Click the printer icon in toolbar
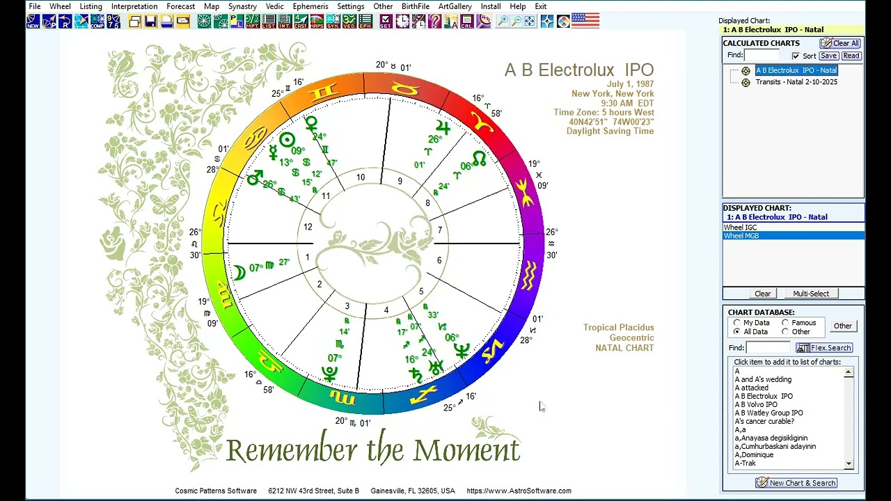 (166, 22)
